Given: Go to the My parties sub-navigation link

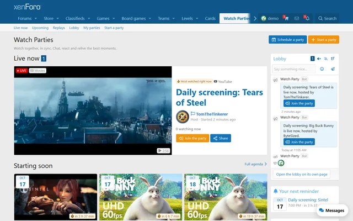Looking at the screenshot, I should coord(92,28).
